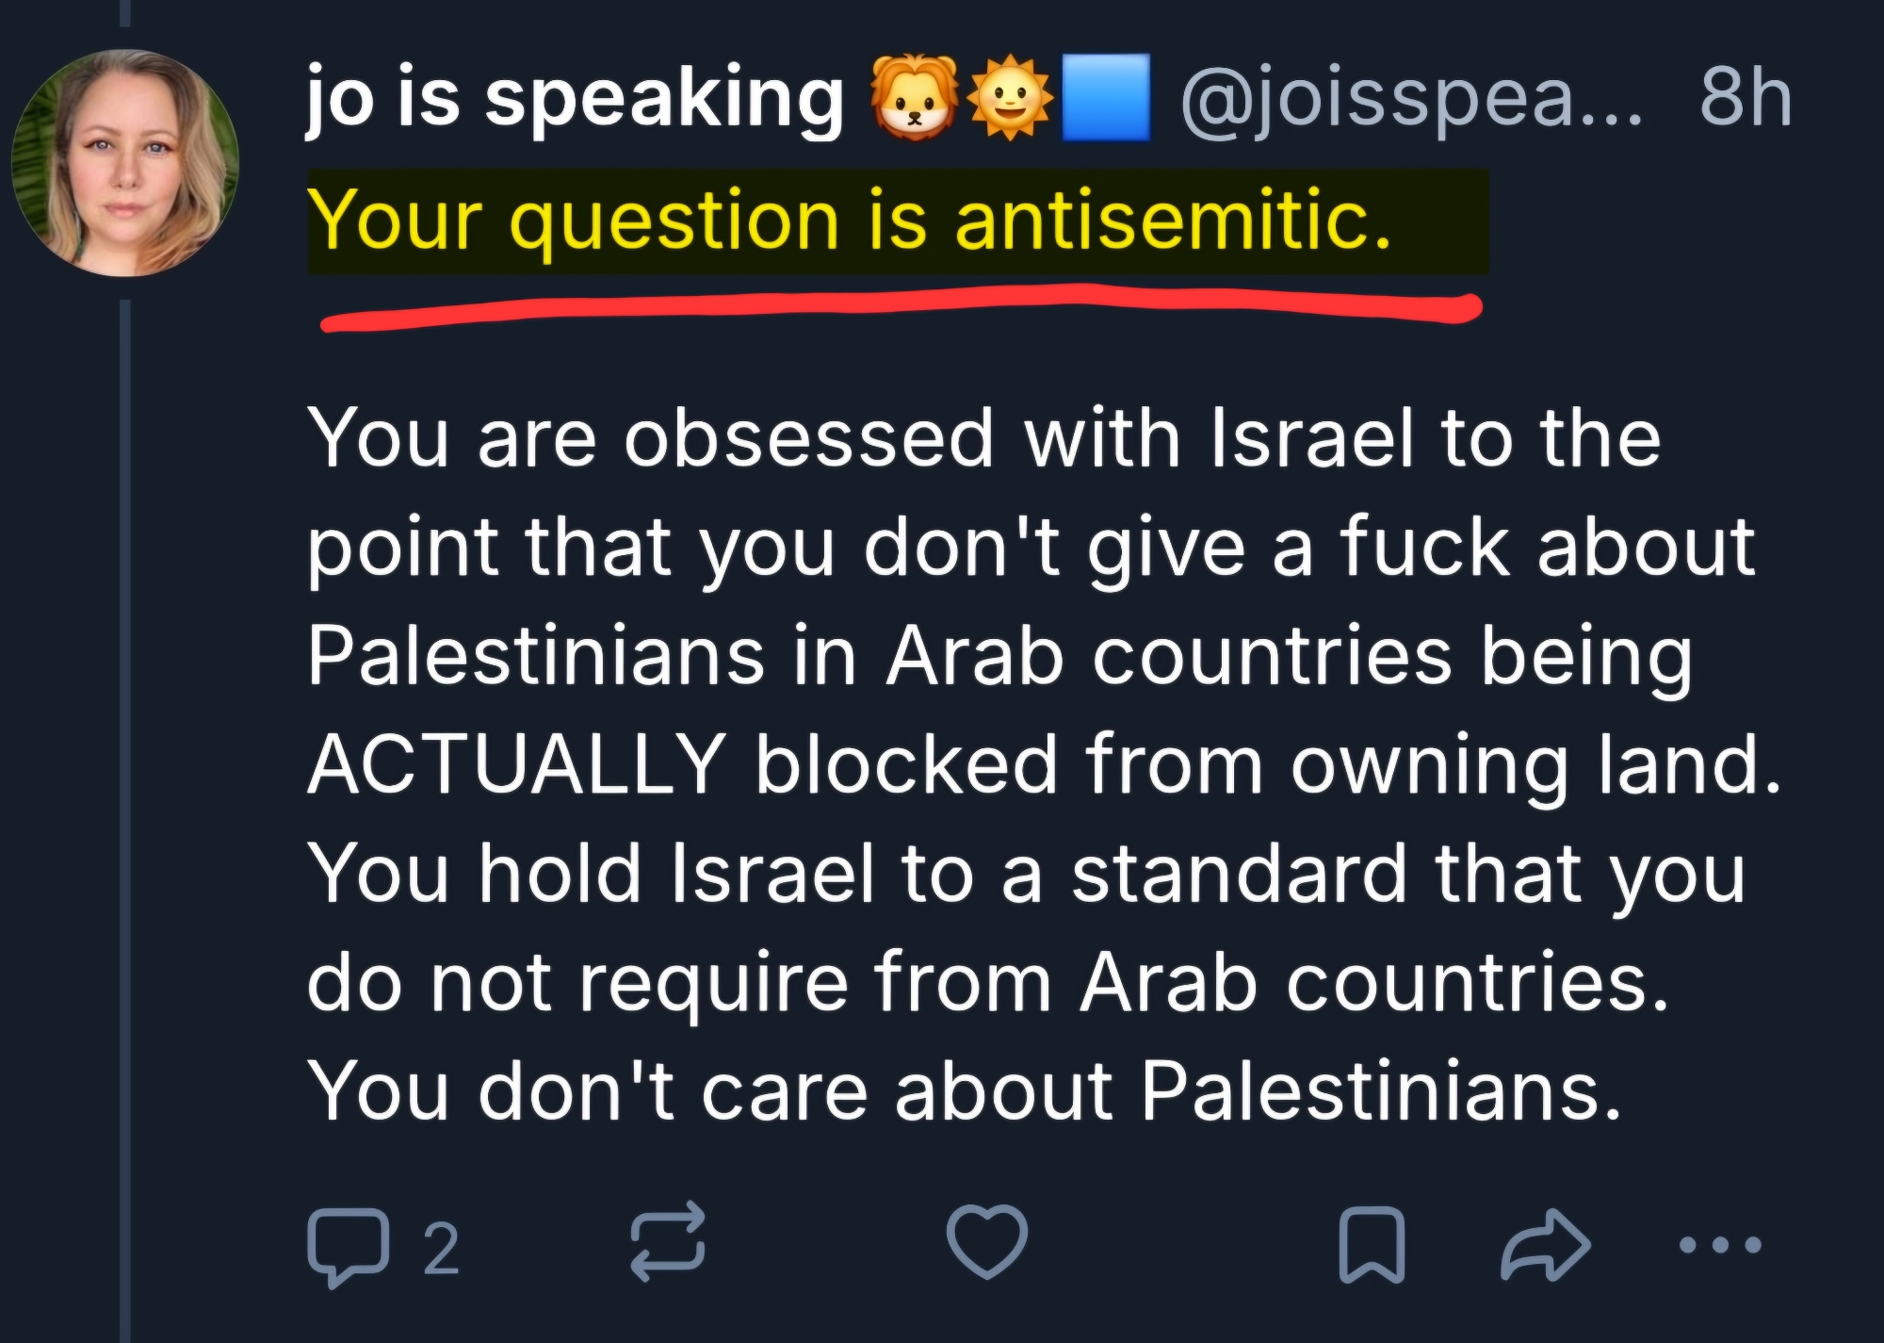Click the red underline beneath the highlighted sentence

pyautogui.click(x=900, y=308)
